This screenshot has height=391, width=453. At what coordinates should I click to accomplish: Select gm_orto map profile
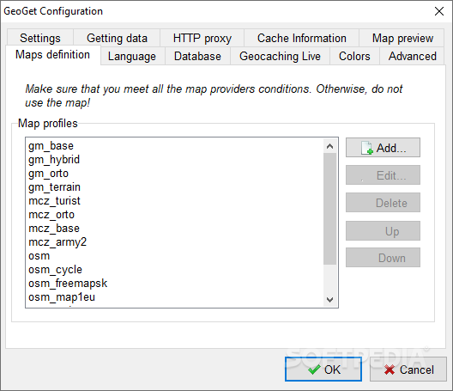(x=175, y=174)
